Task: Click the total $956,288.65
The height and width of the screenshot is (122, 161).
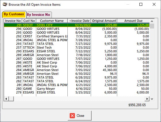Action: [137, 105]
